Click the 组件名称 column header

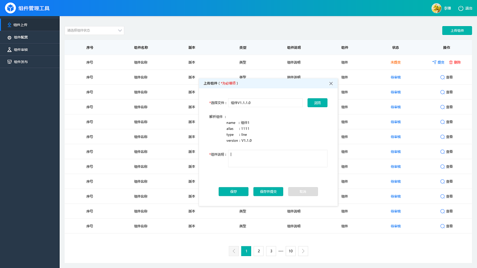[x=141, y=48]
